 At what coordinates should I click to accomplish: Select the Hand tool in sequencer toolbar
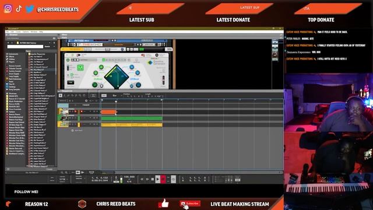click(x=84, y=96)
